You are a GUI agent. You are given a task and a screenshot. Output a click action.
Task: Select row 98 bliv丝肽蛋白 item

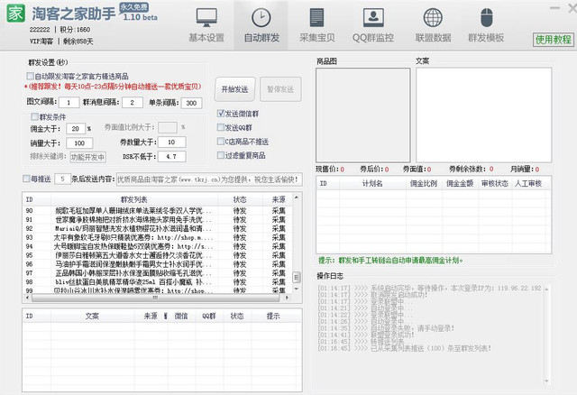pos(157,281)
